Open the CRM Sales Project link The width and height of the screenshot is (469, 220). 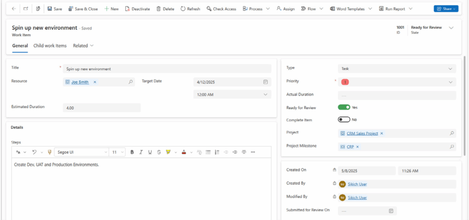pos(362,133)
